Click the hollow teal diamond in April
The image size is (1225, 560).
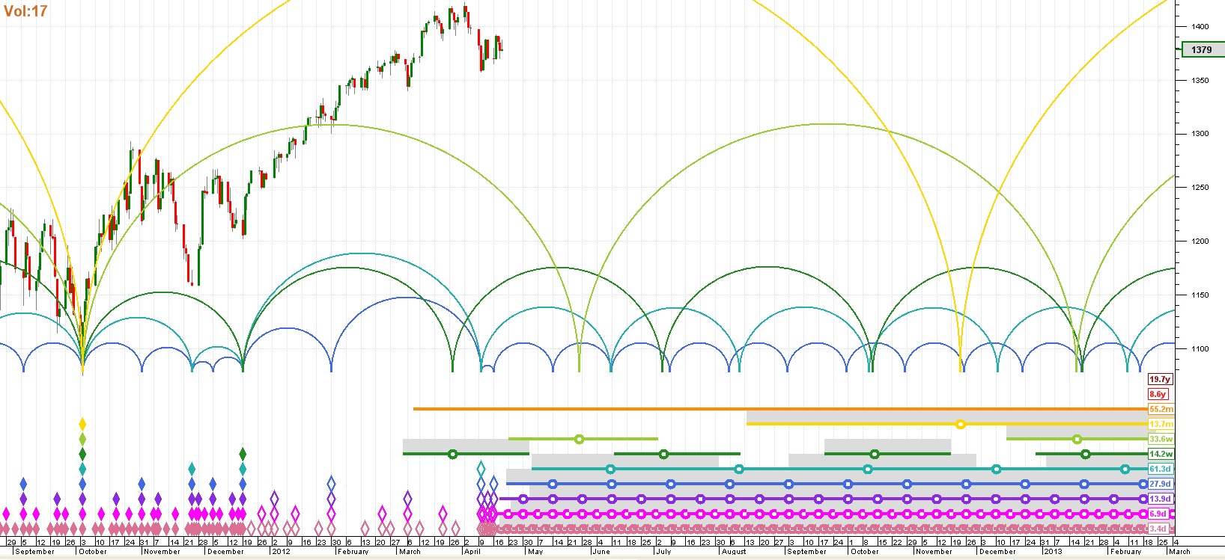click(x=481, y=469)
